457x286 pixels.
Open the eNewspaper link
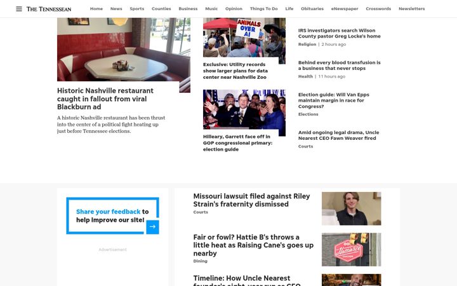(x=345, y=9)
